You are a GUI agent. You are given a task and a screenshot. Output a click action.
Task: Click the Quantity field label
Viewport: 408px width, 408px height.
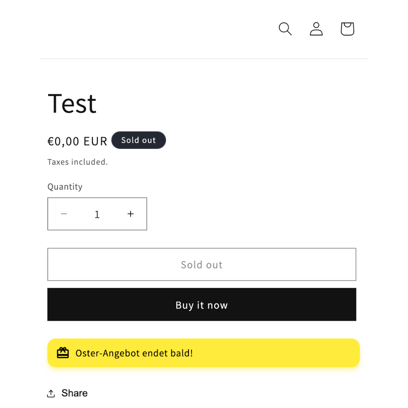pos(65,187)
